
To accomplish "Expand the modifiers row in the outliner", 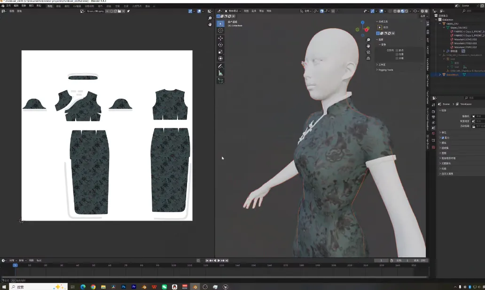I will [x=444, y=51].
